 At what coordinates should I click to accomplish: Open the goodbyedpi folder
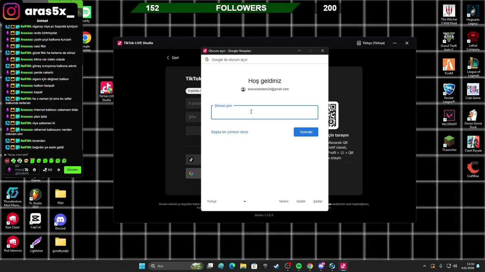[x=61, y=244]
